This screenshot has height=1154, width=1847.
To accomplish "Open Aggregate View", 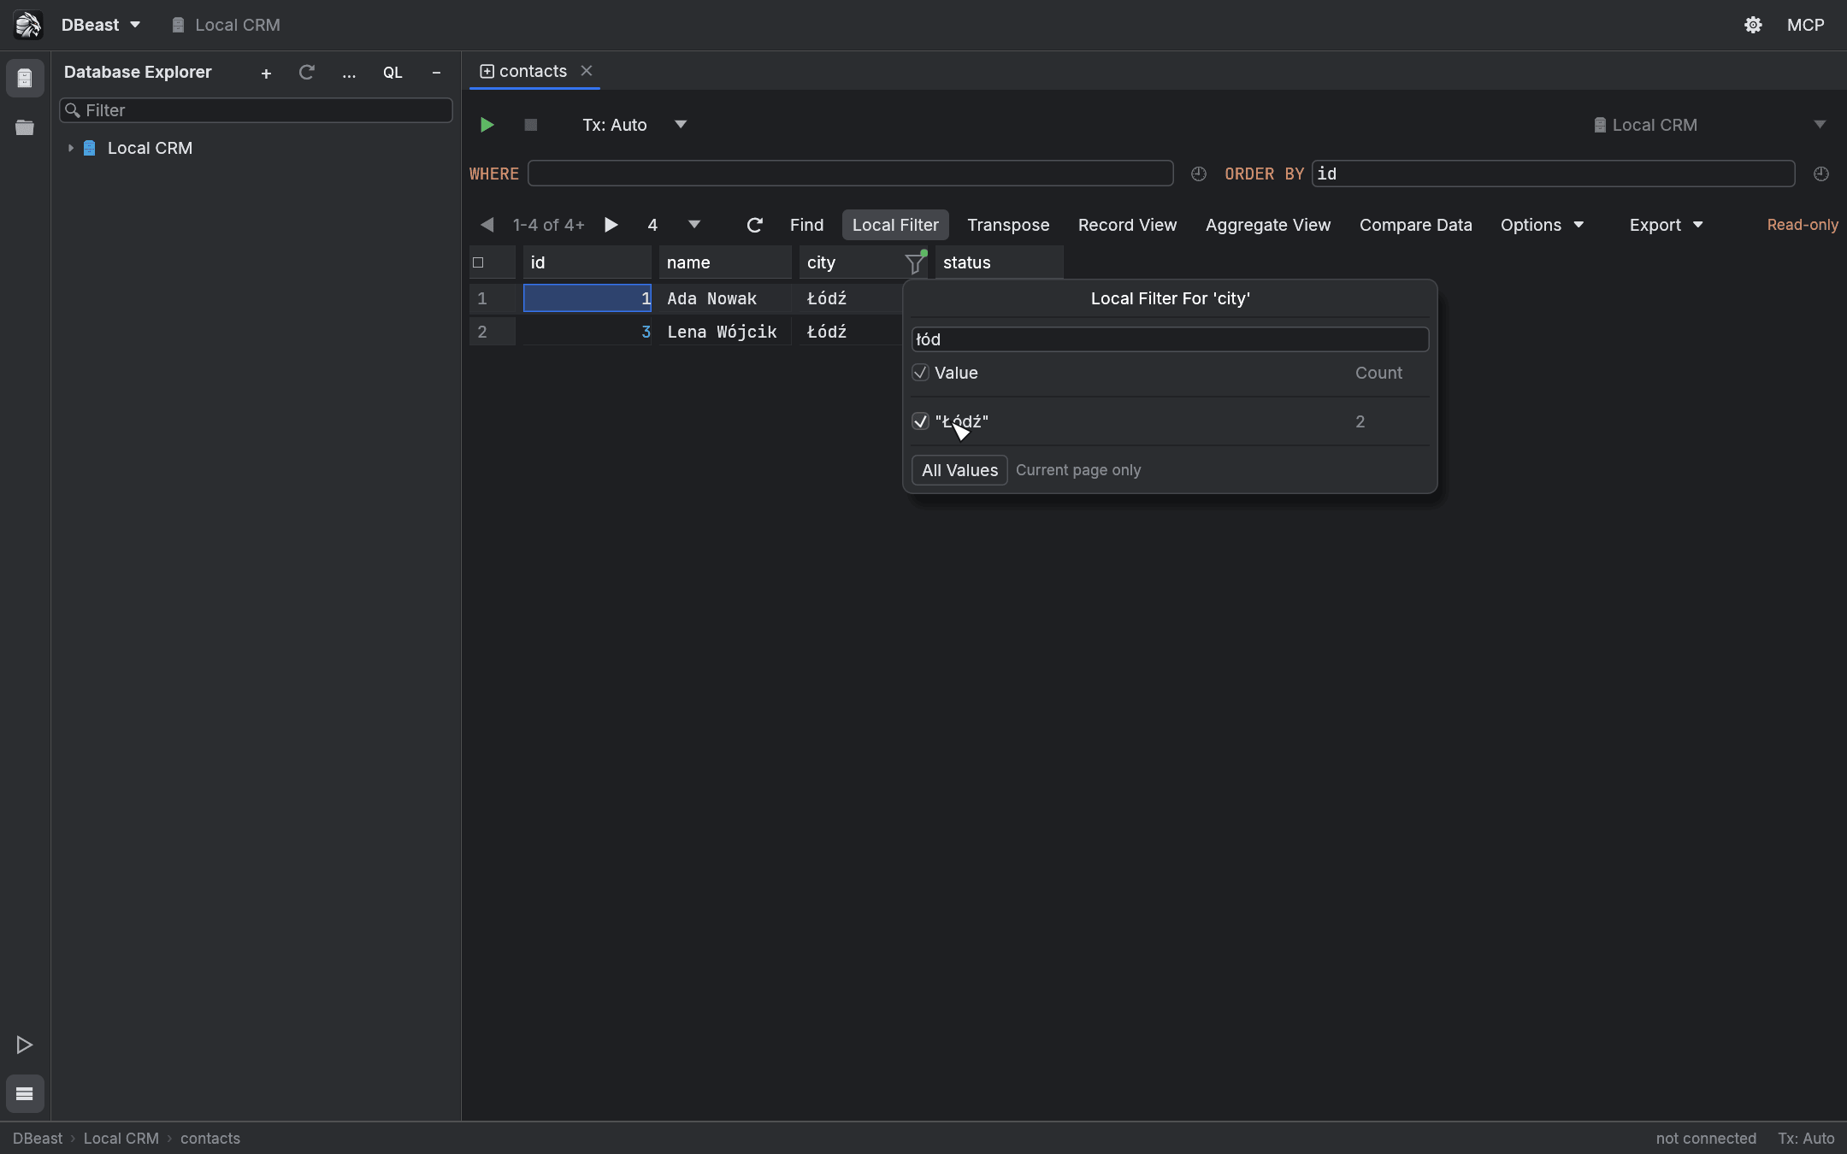I will (1268, 225).
